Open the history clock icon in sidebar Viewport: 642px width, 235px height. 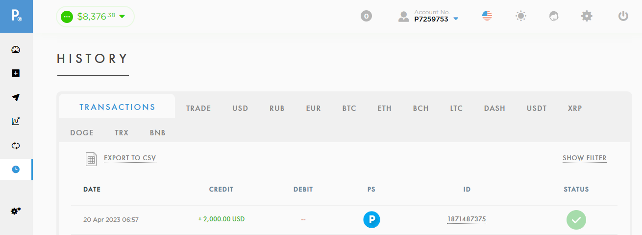pyautogui.click(x=16, y=169)
